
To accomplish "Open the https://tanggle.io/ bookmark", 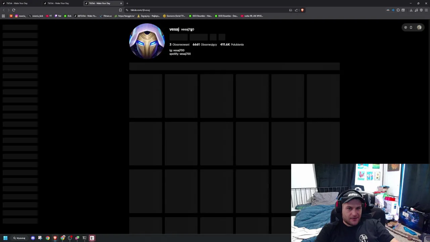I will tap(124, 16).
